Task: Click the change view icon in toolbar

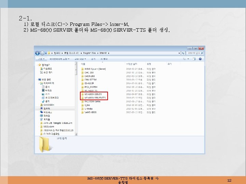Action: pyautogui.click(x=184, y=59)
